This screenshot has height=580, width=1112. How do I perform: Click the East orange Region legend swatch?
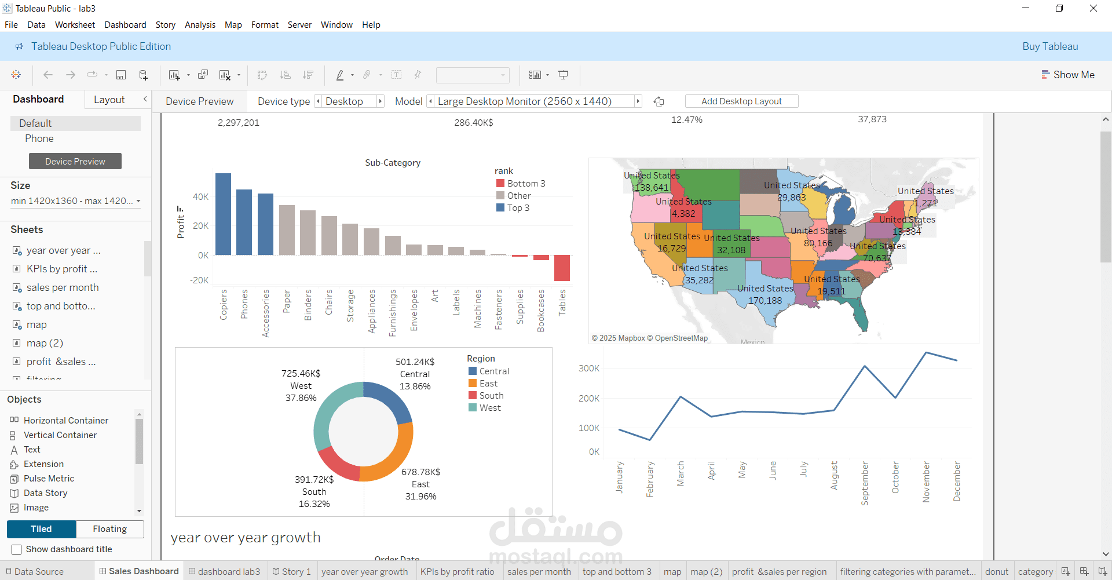[x=473, y=383]
